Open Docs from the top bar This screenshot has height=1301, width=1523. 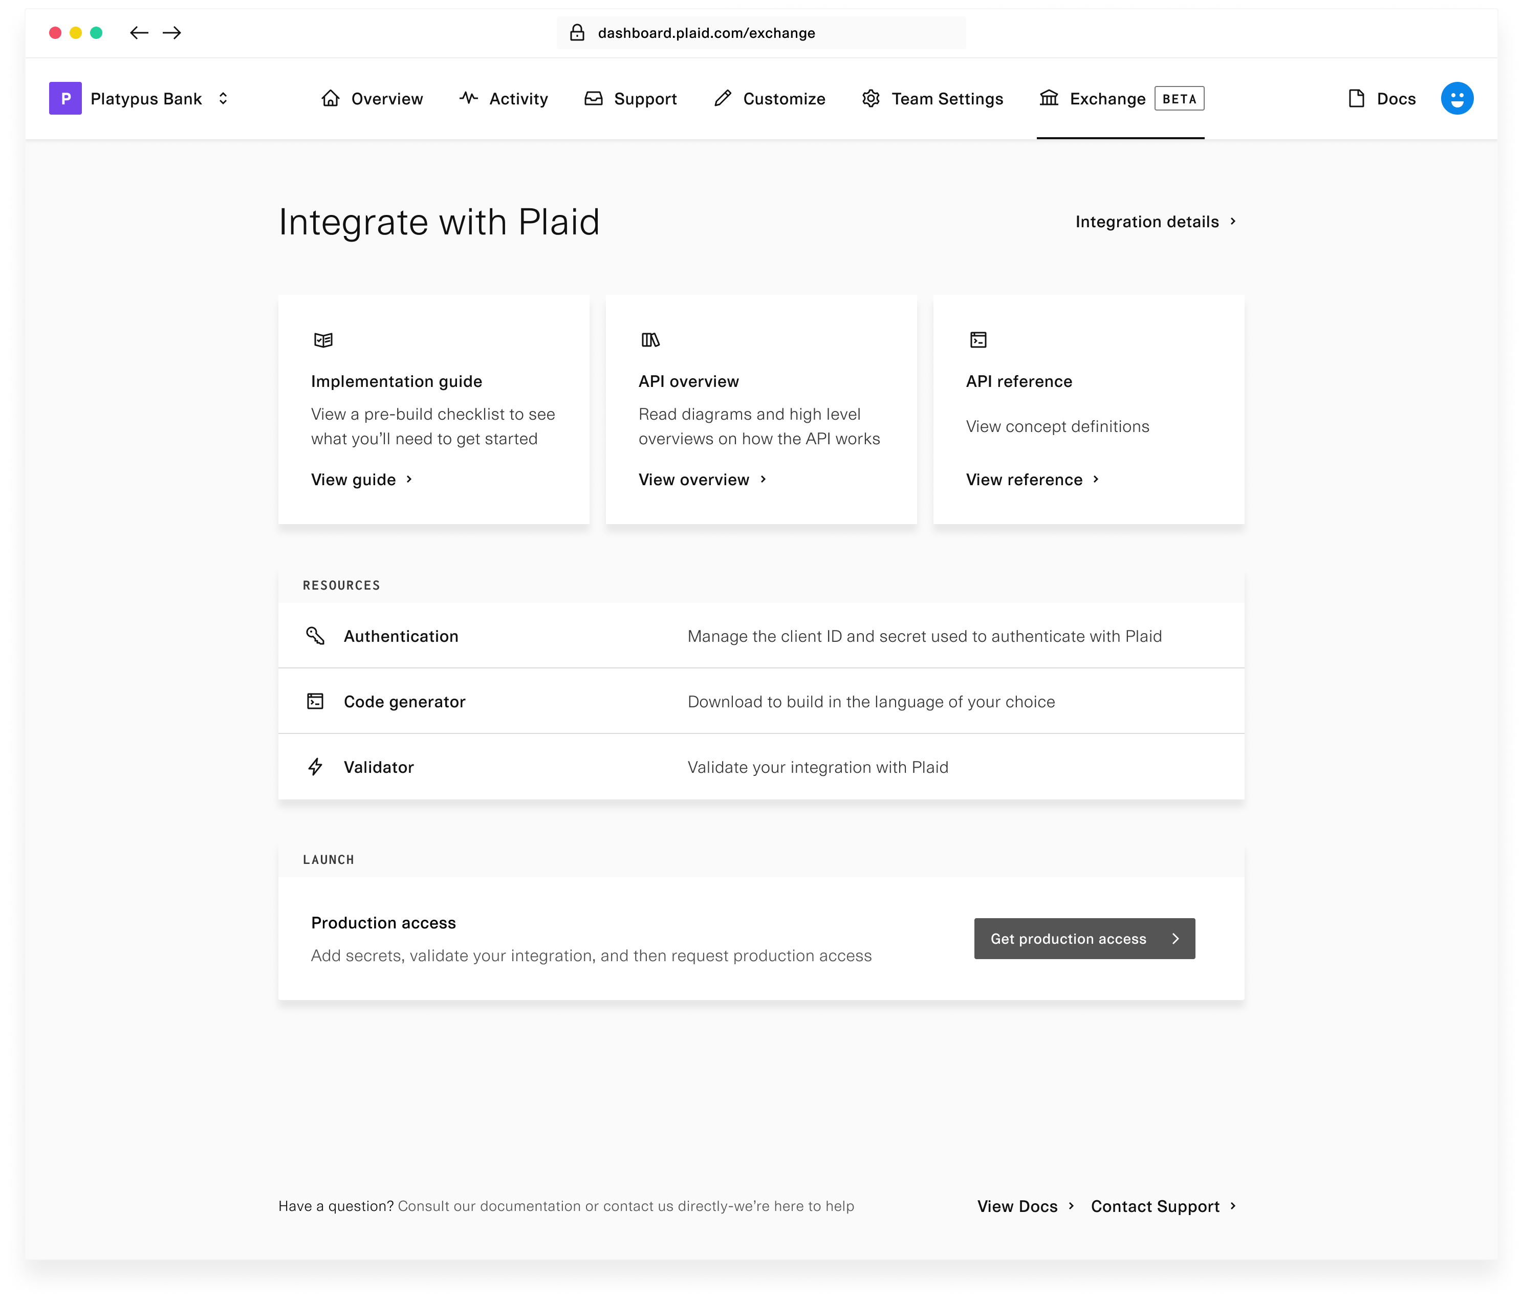(x=1382, y=98)
